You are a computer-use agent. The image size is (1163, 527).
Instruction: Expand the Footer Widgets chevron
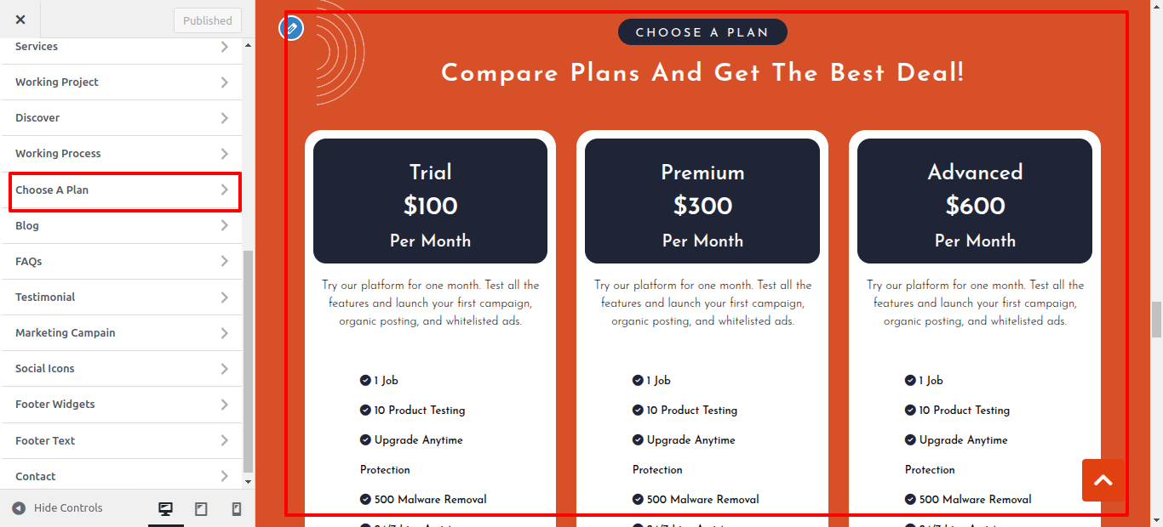tap(224, 405)
